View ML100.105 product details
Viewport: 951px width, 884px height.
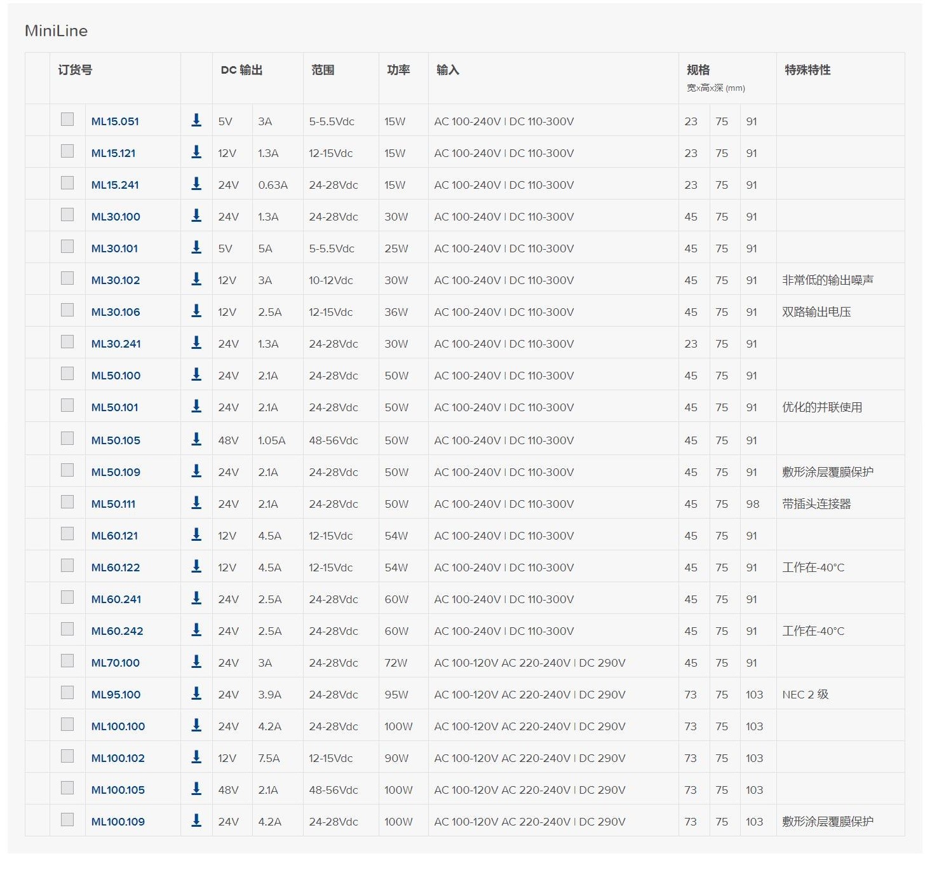[118, 790]
